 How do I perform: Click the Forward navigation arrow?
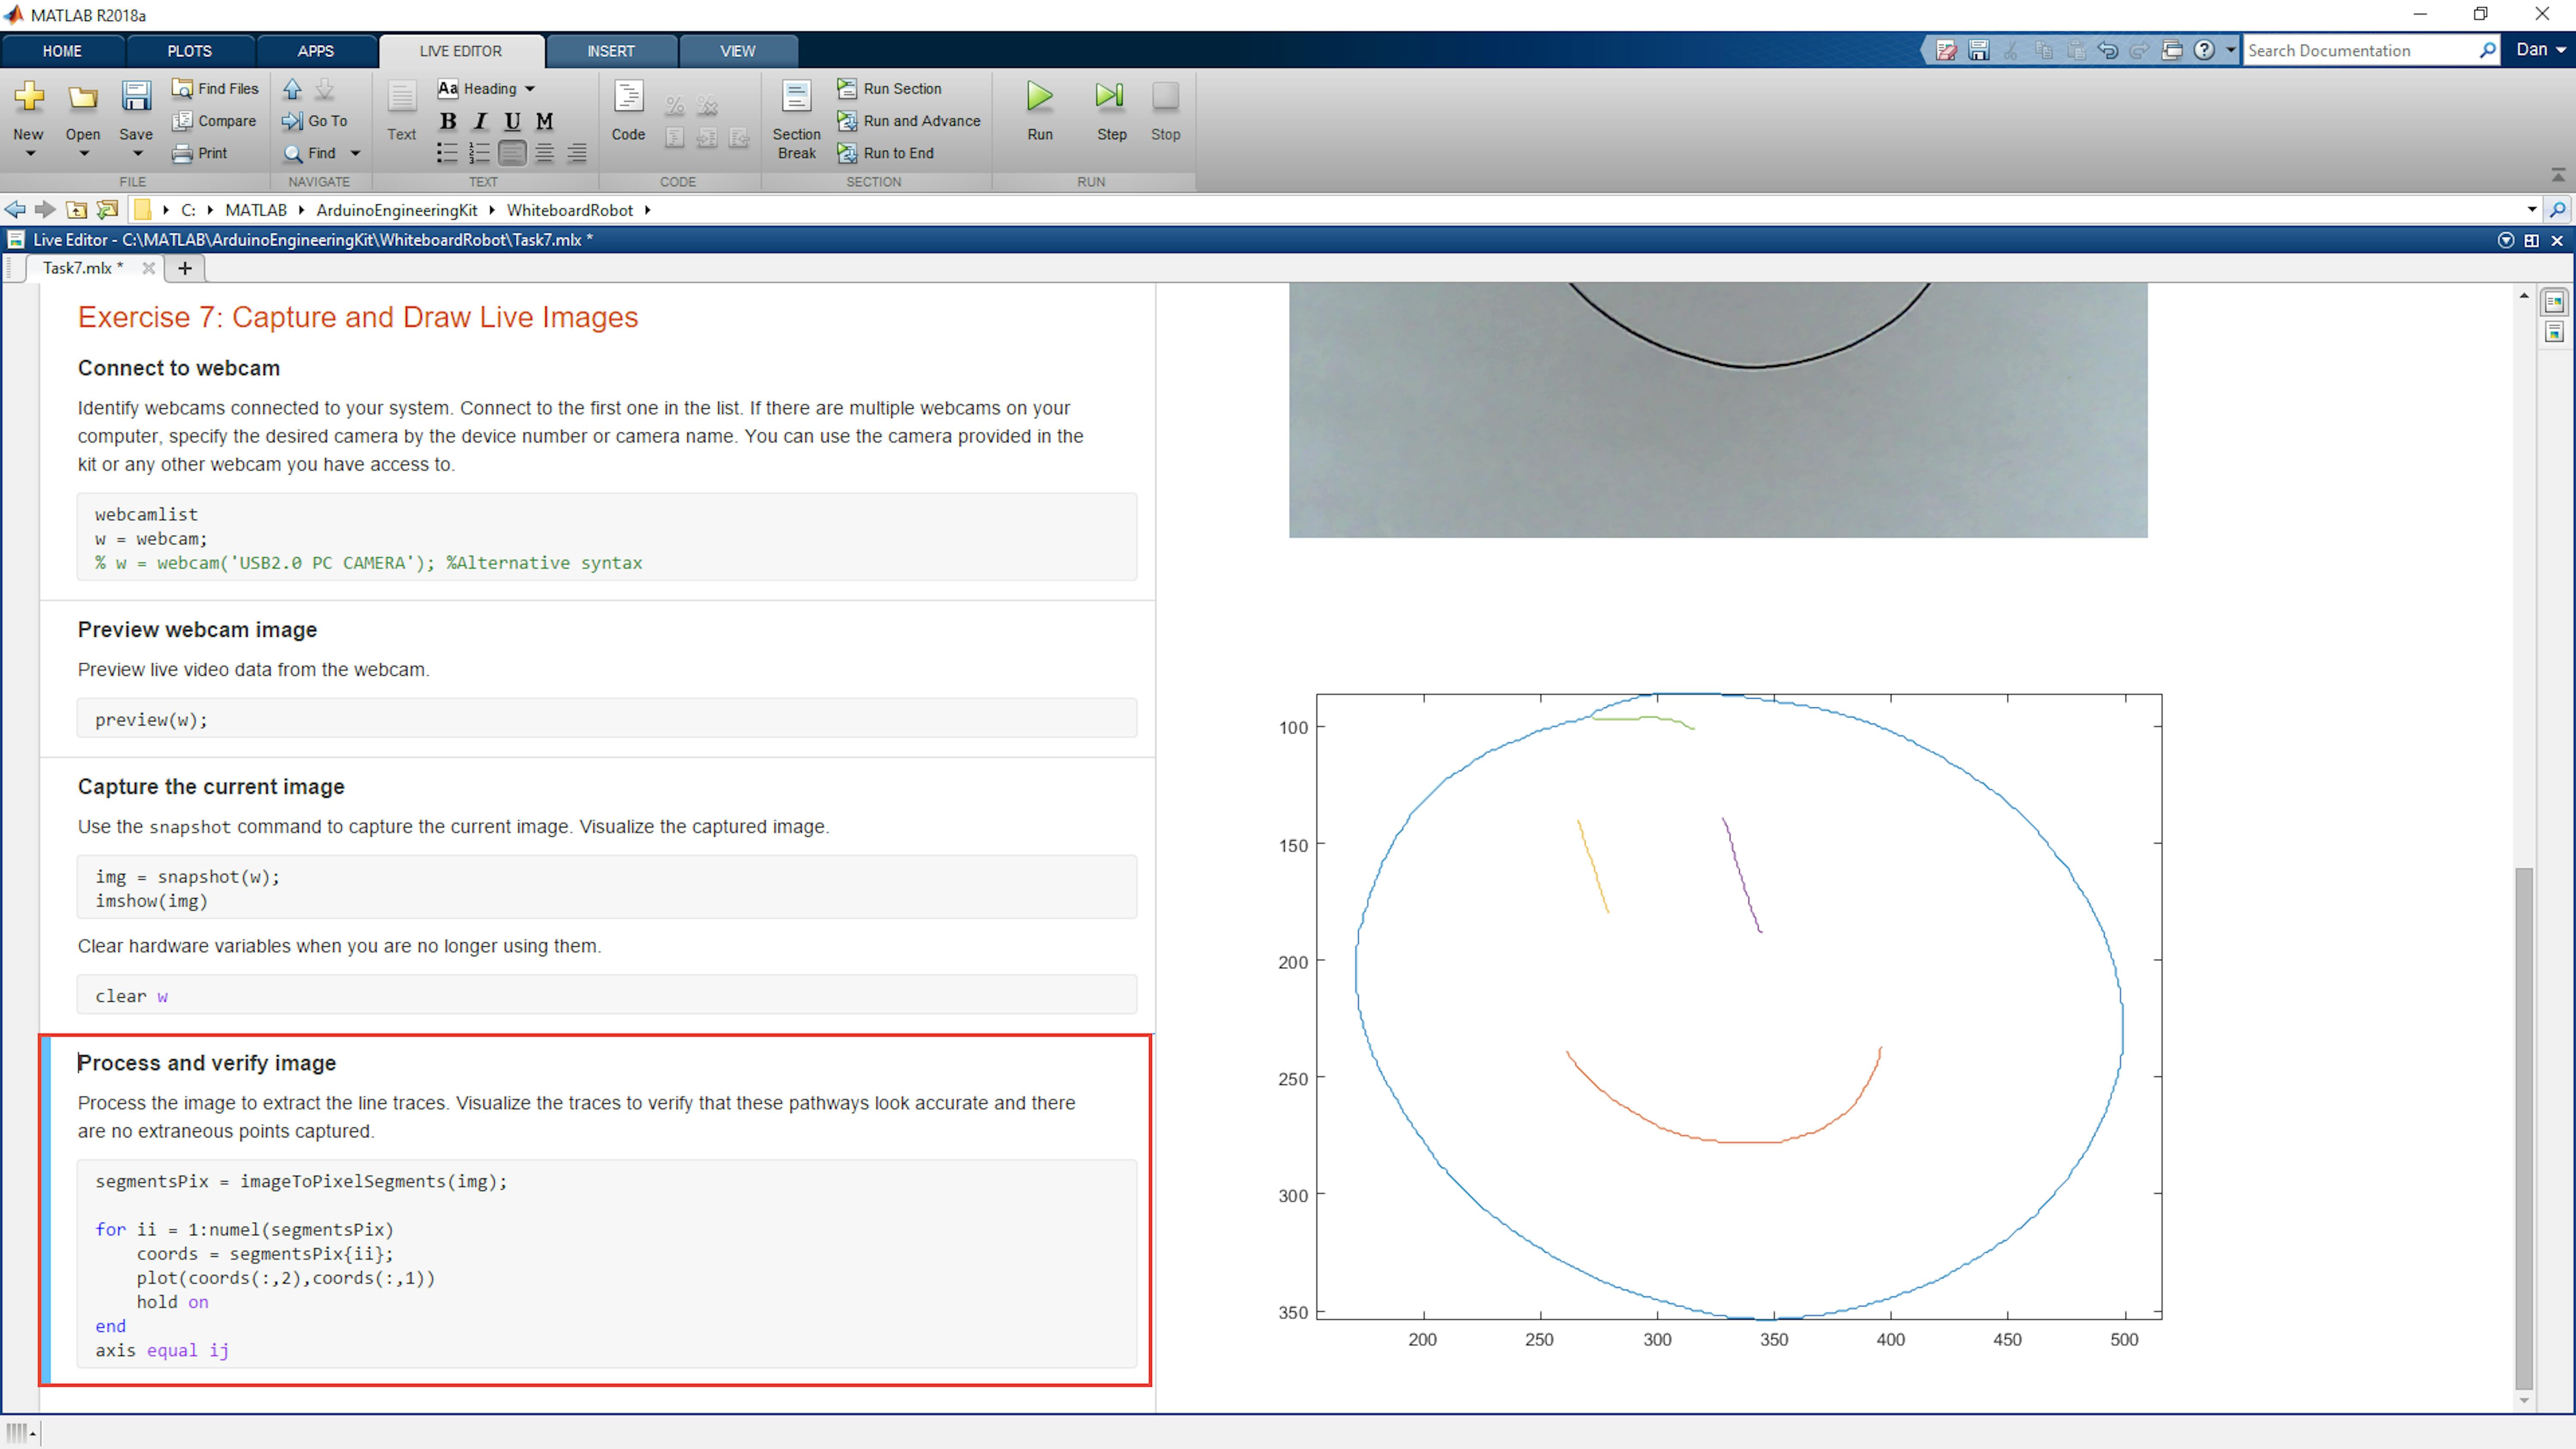(x=45, y=209)
